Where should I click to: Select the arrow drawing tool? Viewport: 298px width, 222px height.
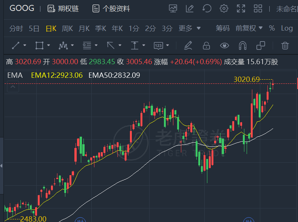[111, 46]
